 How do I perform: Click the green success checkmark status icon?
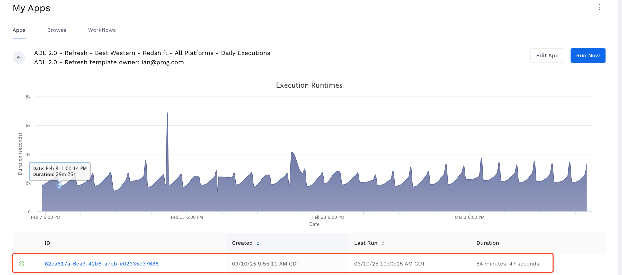[22, 263]
